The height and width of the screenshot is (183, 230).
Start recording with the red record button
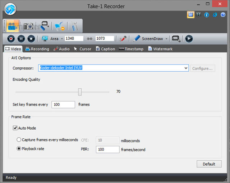tap(11, 39)
